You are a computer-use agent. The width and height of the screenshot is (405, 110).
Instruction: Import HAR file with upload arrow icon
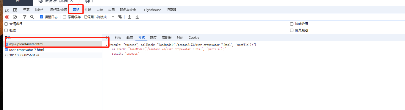click(129, 17)
